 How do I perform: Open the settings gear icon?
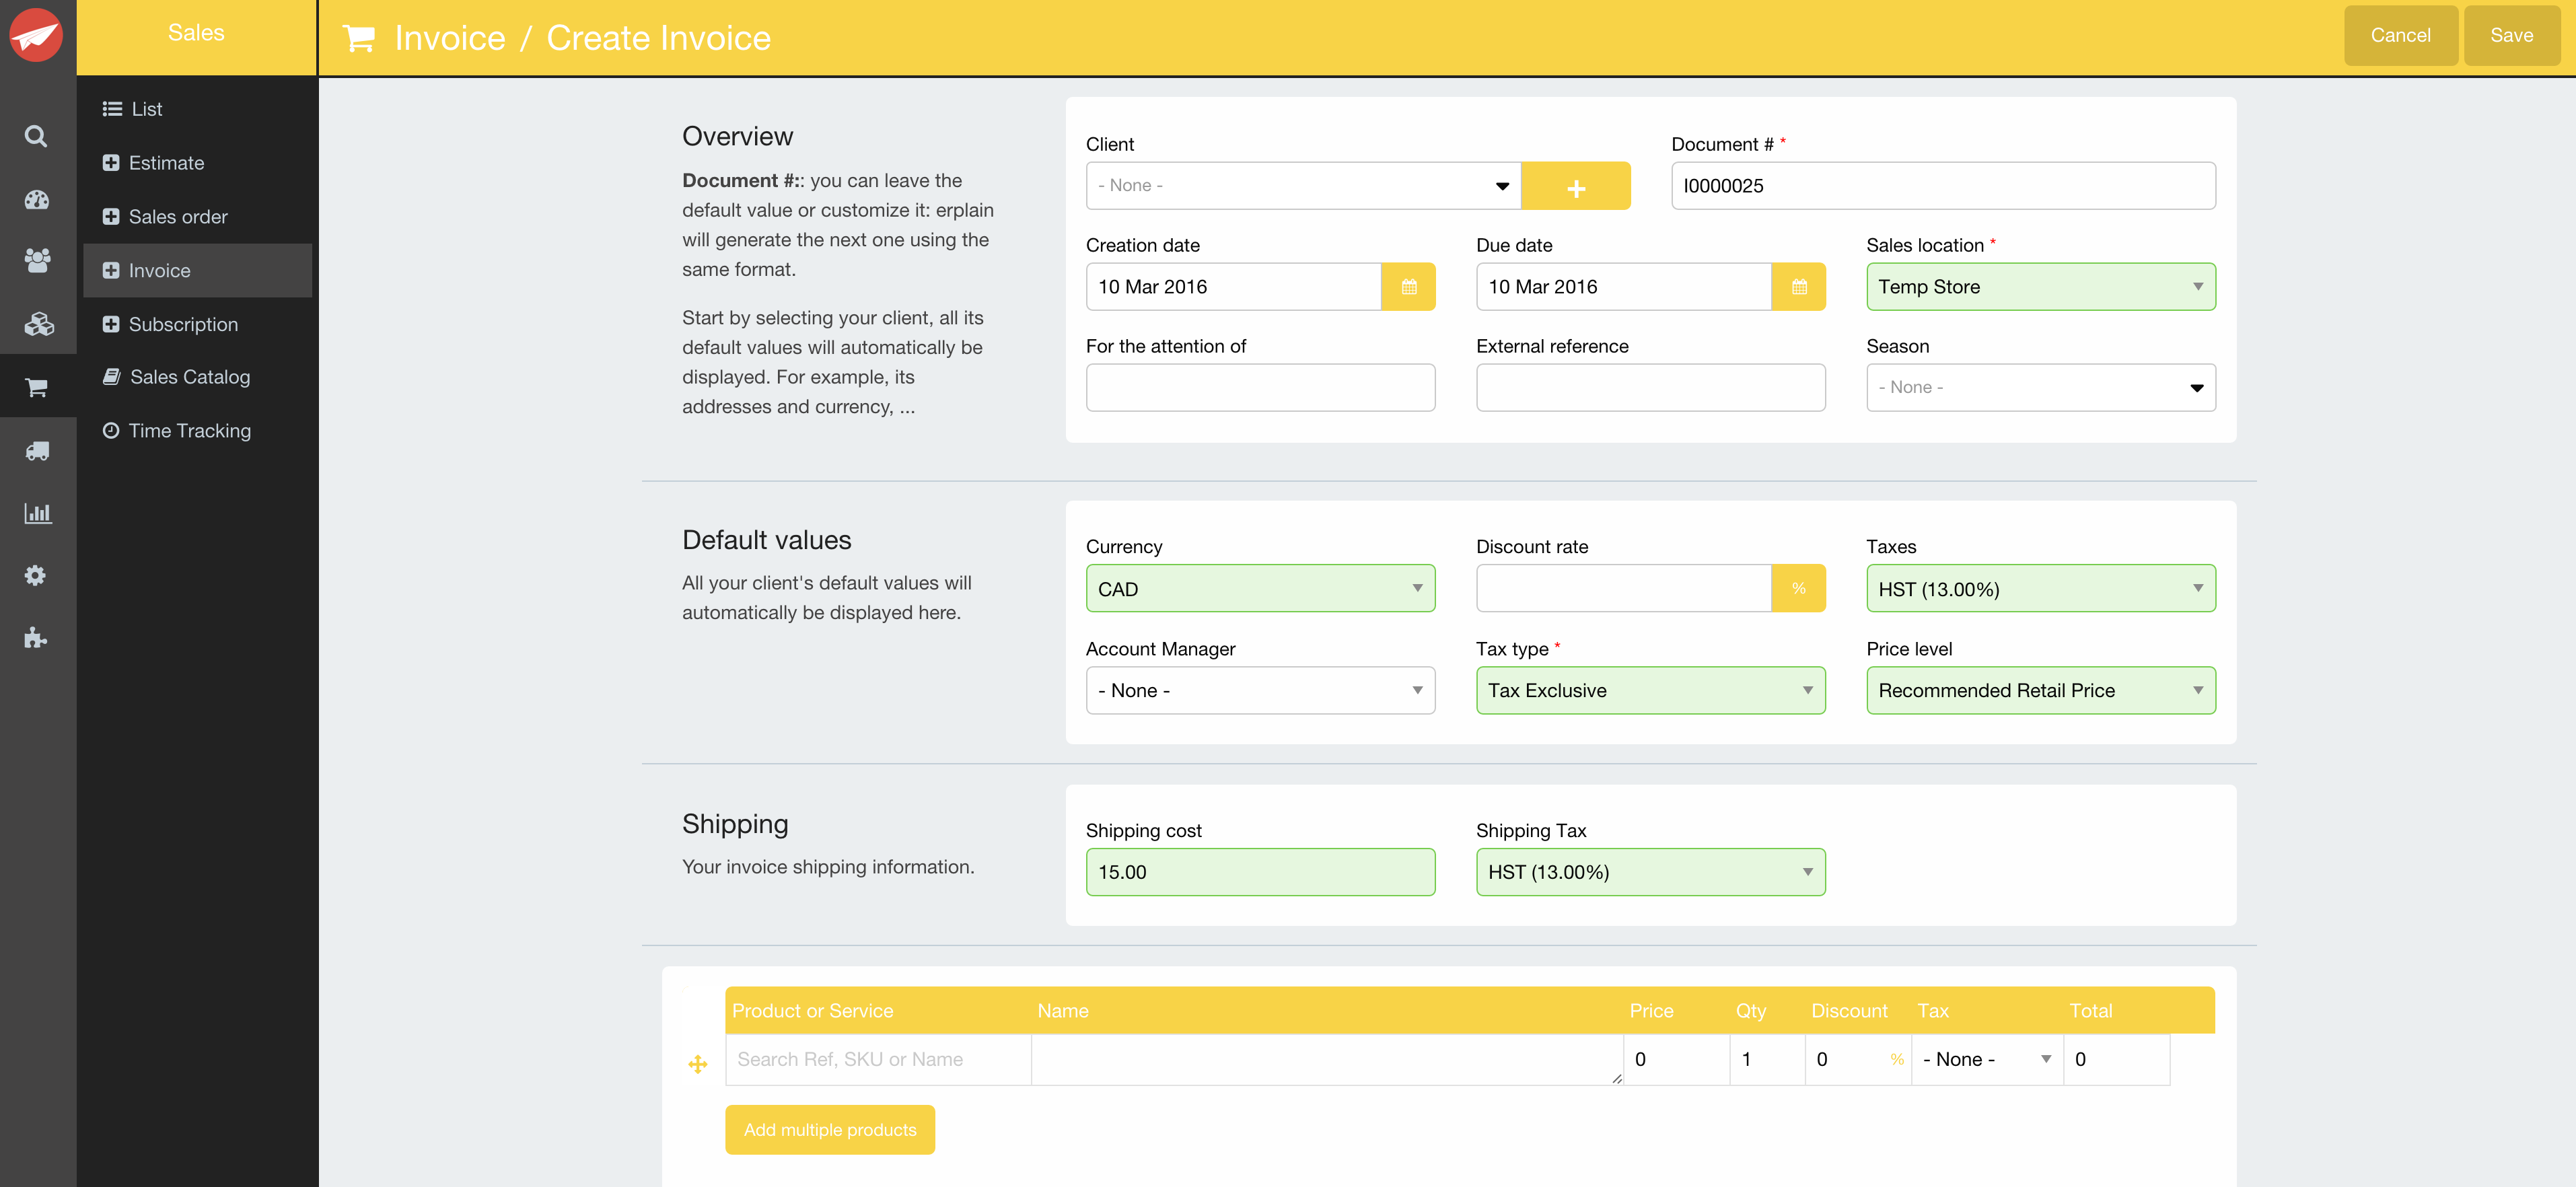tap(36, 575)
